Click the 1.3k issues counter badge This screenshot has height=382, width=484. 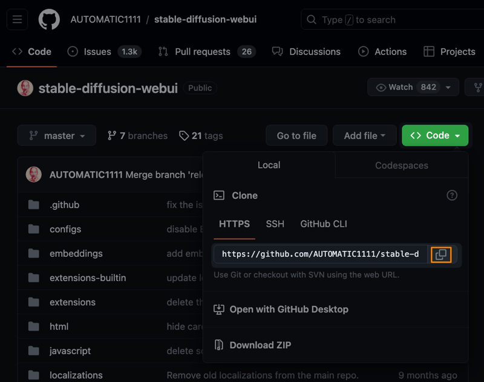tap(129, 51)
